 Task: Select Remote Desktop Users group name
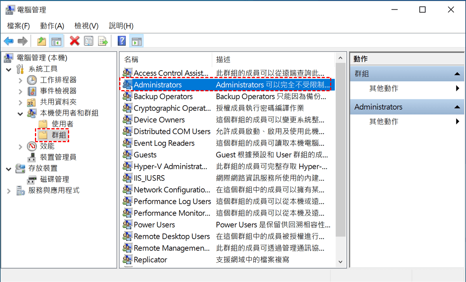172,236
